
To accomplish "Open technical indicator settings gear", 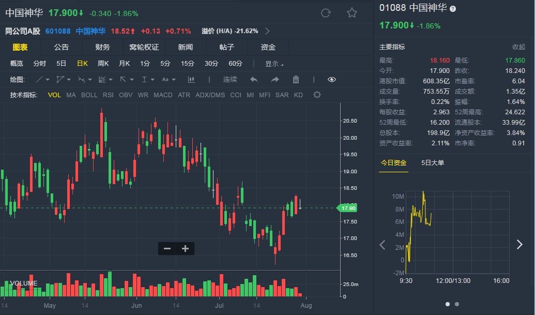I will (x=317, y=95).
